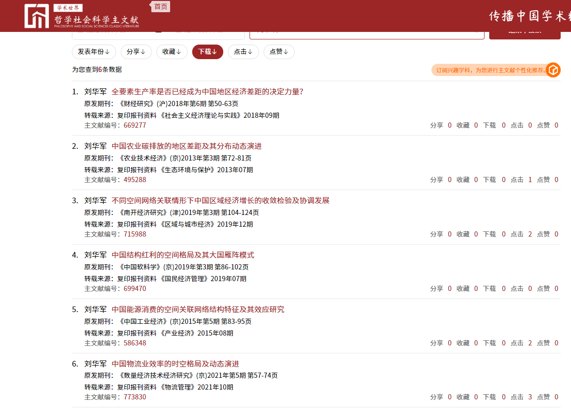This screenshot has width=571, height=413.
Task: Open article 全要素生产率是否已经成为中国地区经济差距的决定力量
Action: click(x=207, y=92)
